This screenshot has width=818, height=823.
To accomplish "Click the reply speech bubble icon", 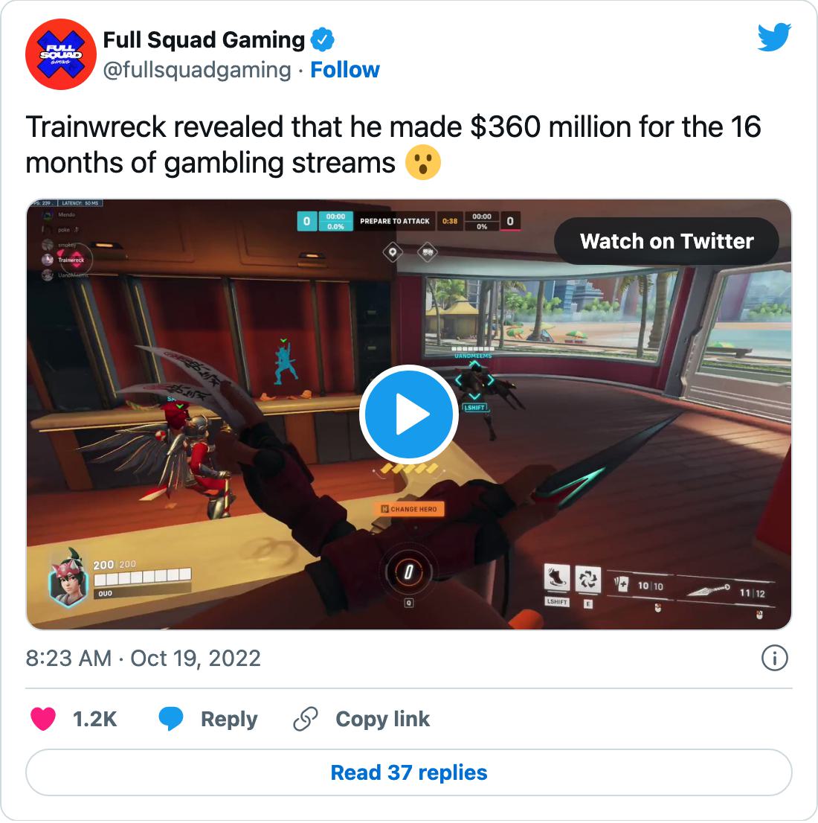I will 171,719.
